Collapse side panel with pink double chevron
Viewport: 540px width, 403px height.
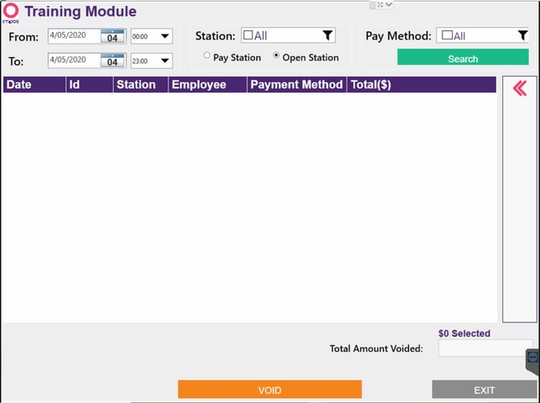(x=520, y=88)
